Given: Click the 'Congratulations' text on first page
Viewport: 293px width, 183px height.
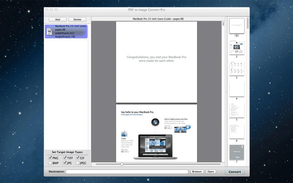Looking at the screenshot, I should (156, 59).
